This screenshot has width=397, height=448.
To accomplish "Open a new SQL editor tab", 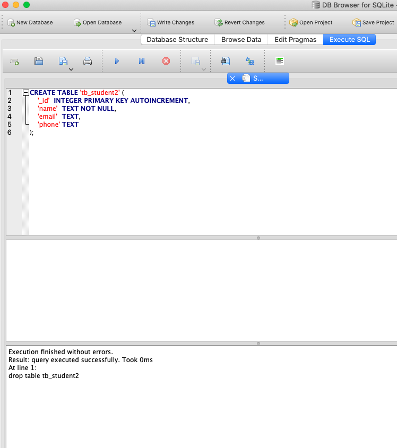I will [x=14, y=62].
